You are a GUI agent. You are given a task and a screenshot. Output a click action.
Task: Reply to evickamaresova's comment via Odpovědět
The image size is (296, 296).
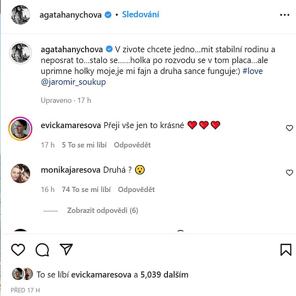click(x=132, y=145)
